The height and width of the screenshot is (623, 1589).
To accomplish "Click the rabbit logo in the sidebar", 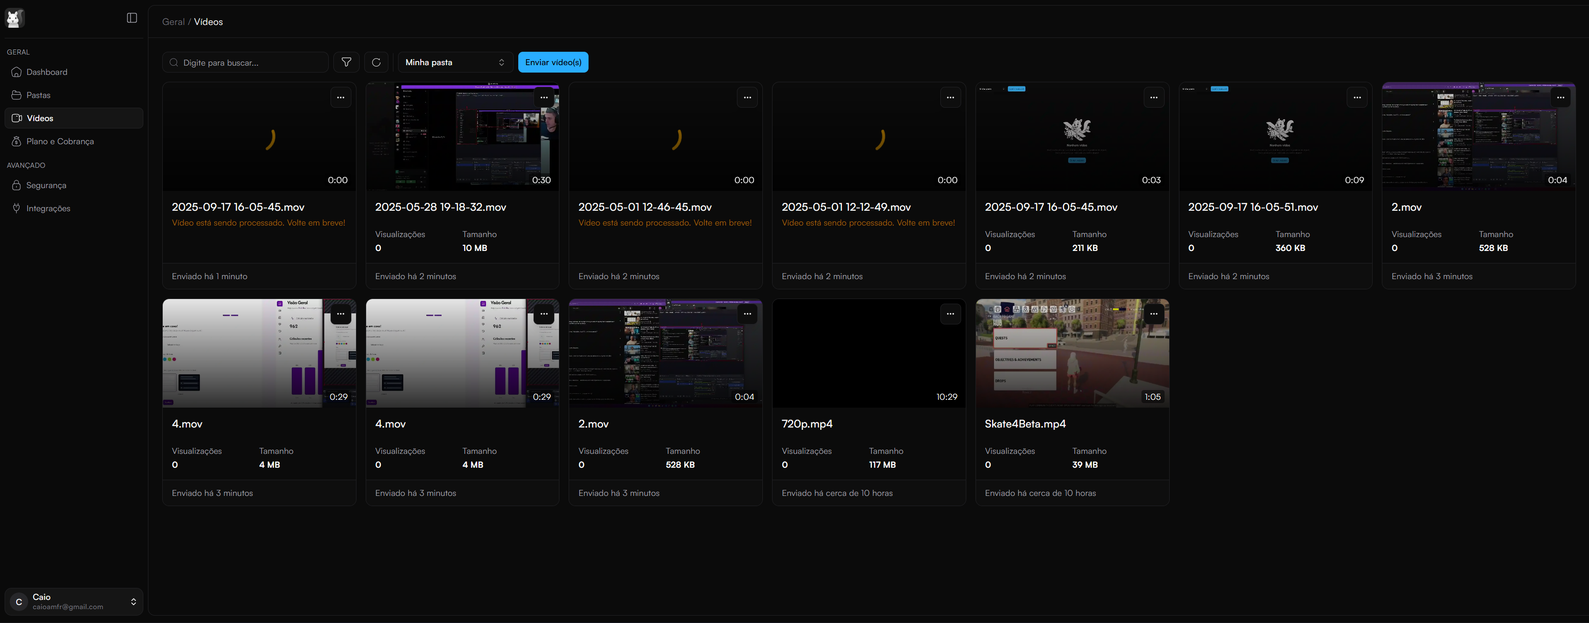I will click(15, 18).
